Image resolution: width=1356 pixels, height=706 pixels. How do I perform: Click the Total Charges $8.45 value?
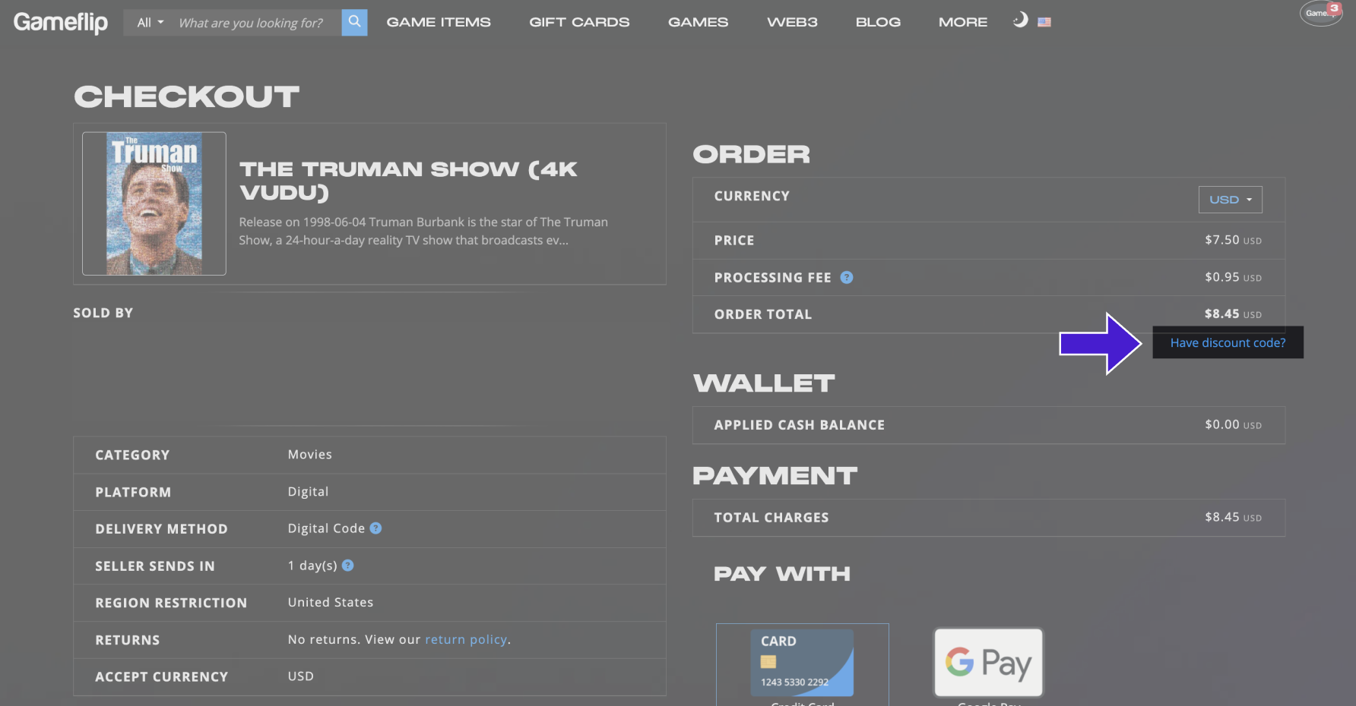pos(1233,517)
